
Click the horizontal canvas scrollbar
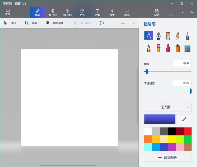pyautogui.click(x=68, y=165)
